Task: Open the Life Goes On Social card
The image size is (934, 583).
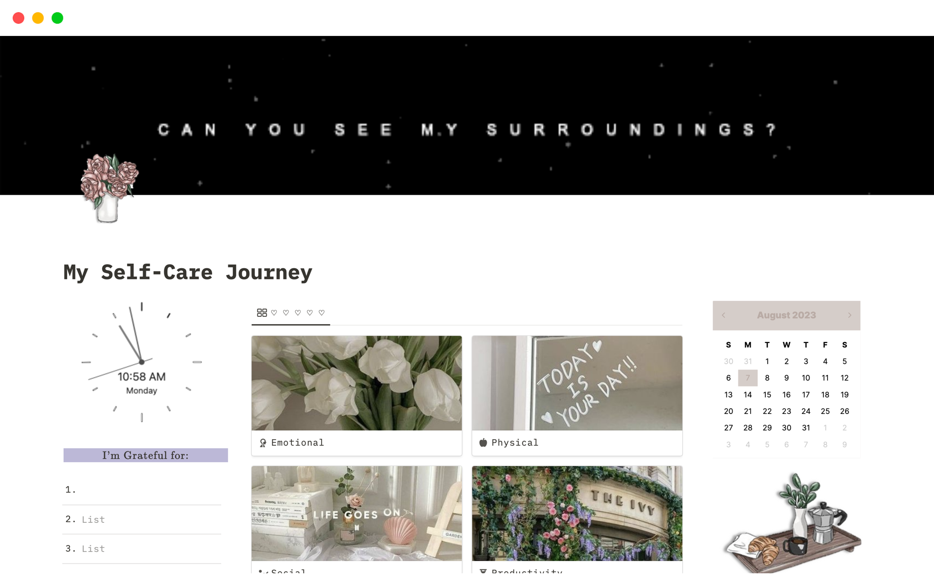Action: coord(357,519)
